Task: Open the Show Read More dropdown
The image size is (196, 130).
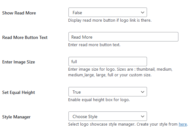Action: pyautogui.click(x=107, y=13)
